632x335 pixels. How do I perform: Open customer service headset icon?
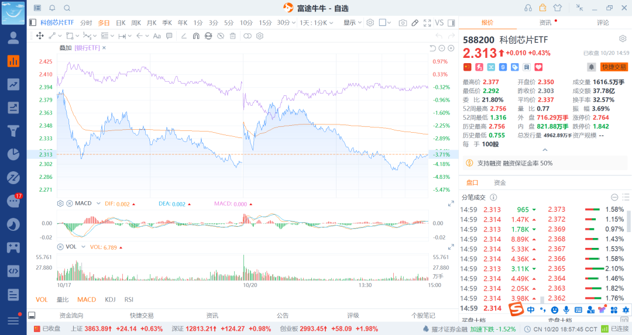[x=528, y=8]
